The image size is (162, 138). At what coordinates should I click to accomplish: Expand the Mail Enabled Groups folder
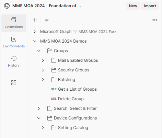click(43, 60)
